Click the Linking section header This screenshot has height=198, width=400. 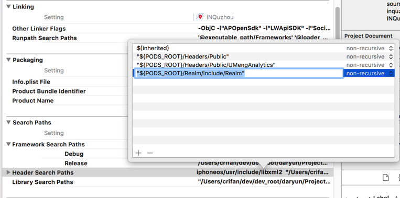coord(23,7)
